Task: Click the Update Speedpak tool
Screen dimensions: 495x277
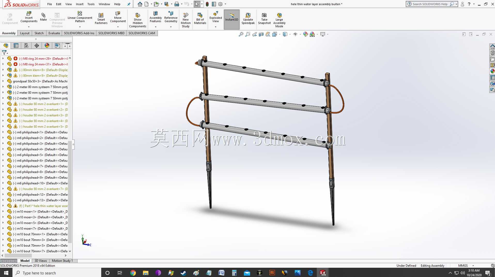Action: click(x=248, y=19)
